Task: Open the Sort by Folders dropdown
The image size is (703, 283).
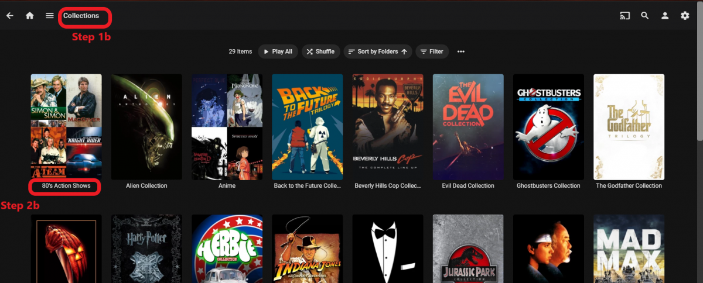Action: point(378,51)
